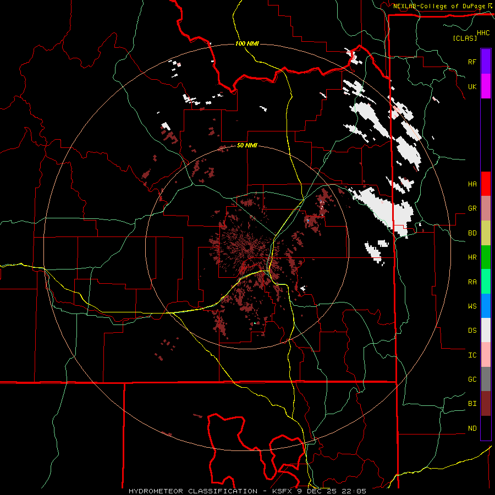Click the IC pink legend swatch
Screen dimensions: 495x495
click(x=486, y=355)
